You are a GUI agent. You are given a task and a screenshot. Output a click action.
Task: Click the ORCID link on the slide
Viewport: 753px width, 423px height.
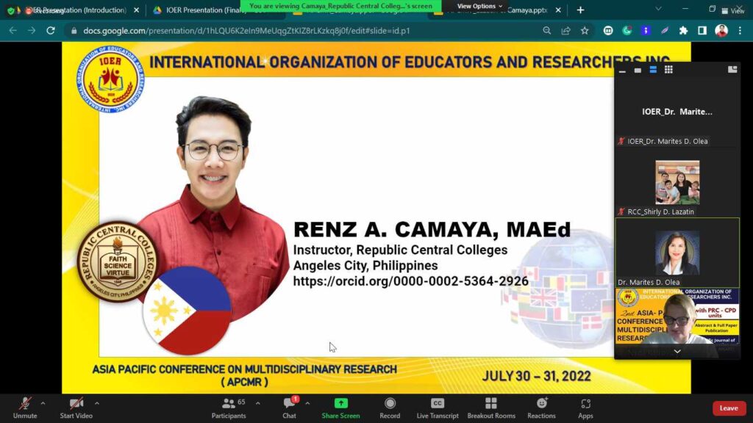tap(410, 281)
